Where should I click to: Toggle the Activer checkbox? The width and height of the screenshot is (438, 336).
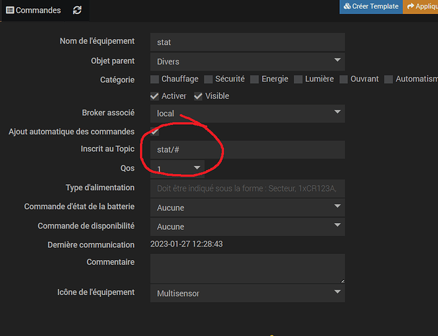[x=155, y=96]
